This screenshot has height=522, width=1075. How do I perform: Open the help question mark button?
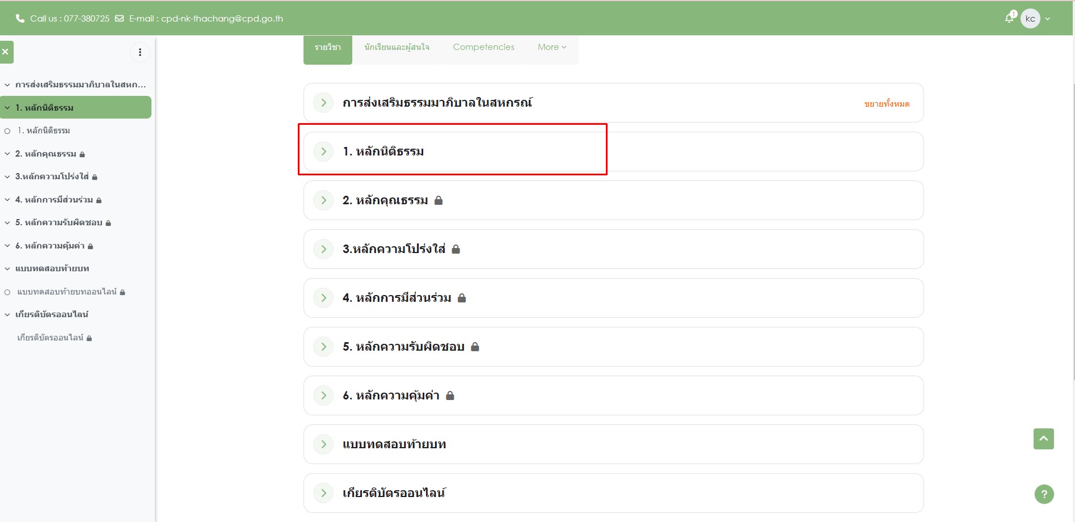1044,494
